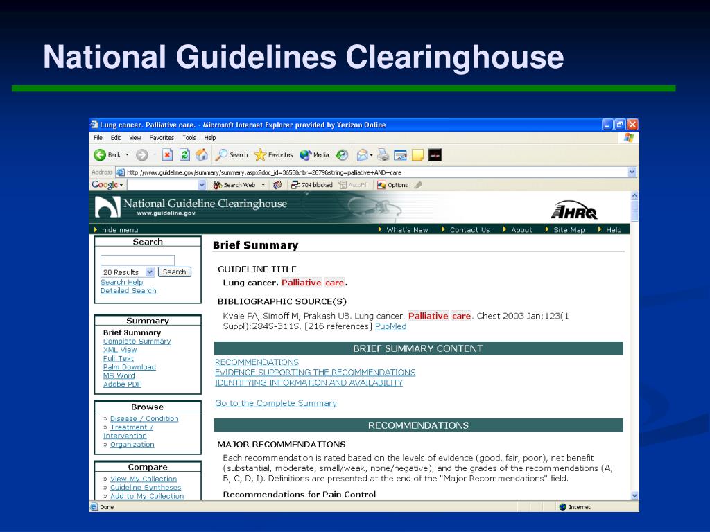Screen dimensions: 710x532
Task: Click the About navigation link
Action: tap(521, 230)
